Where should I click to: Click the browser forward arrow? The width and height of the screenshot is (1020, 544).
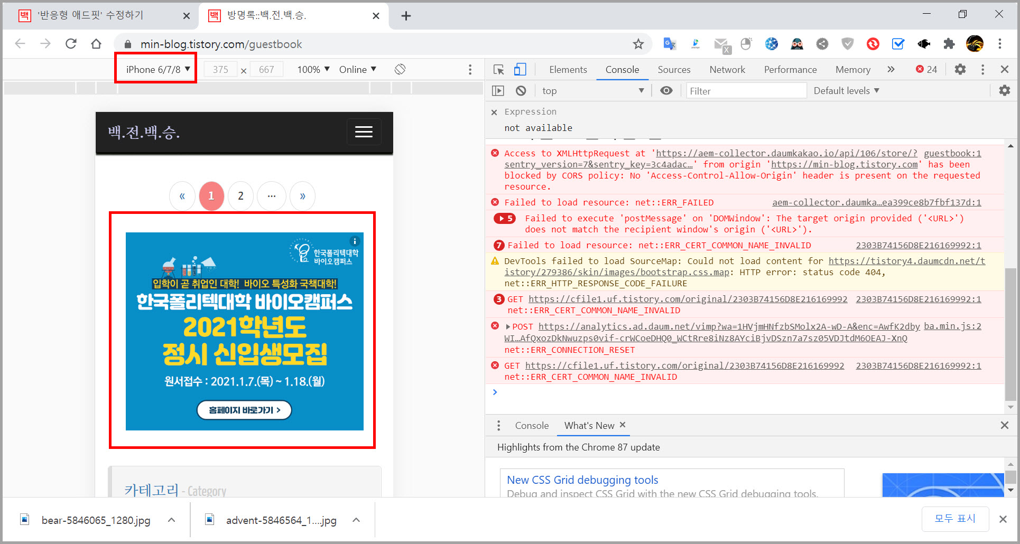45,44
